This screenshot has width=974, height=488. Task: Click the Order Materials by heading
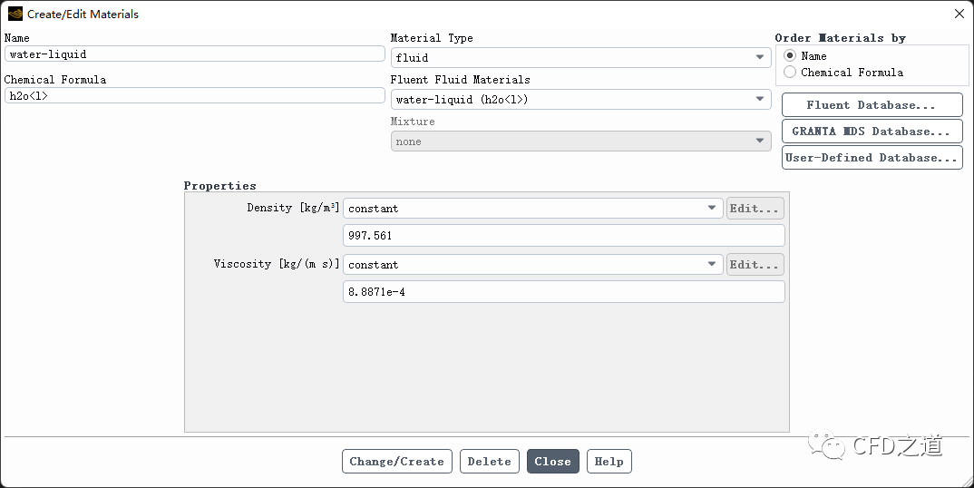tap(841, 38)
